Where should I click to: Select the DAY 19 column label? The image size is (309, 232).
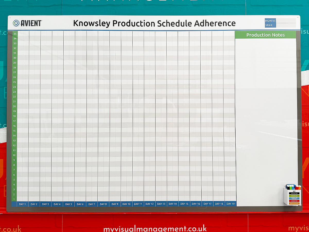230,204
